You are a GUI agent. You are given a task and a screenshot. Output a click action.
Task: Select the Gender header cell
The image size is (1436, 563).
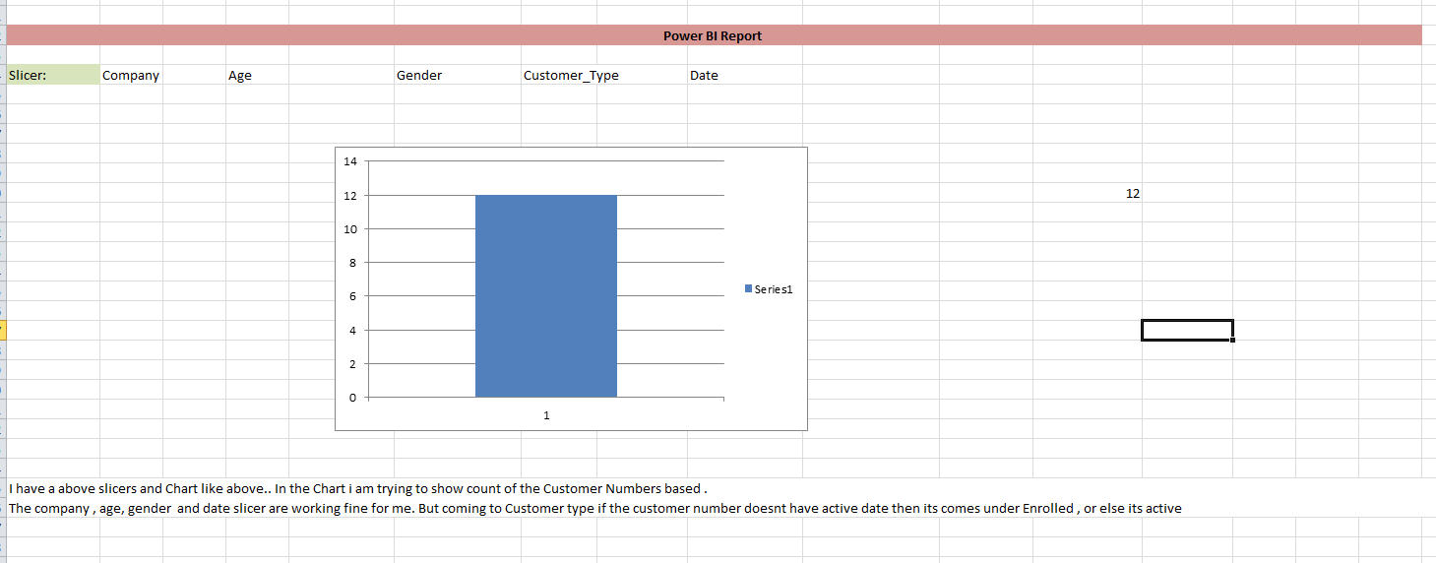point(457,75)
